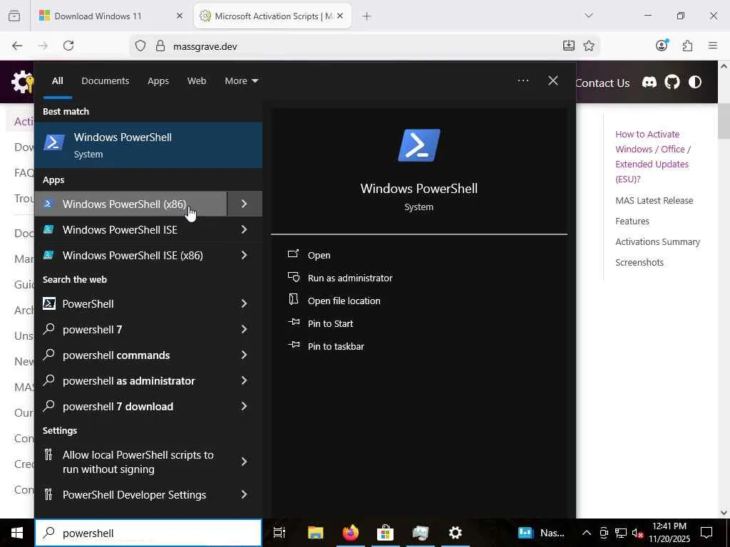Click large PowerShell icon in preview
Image resolution: width=730 pixels, height=547 pixels.
pyautogui.click(x=418, y=145)
